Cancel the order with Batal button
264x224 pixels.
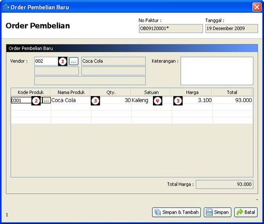(246, 212)
